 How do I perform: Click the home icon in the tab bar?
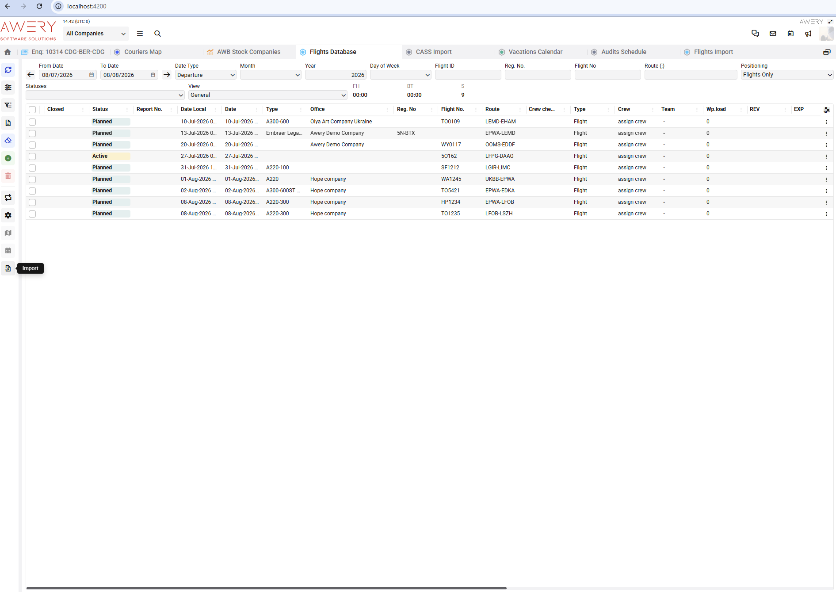pos(8,52)
